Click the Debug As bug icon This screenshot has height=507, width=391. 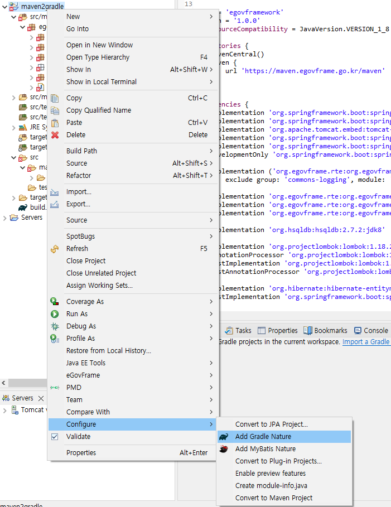(x=55, y=326)
